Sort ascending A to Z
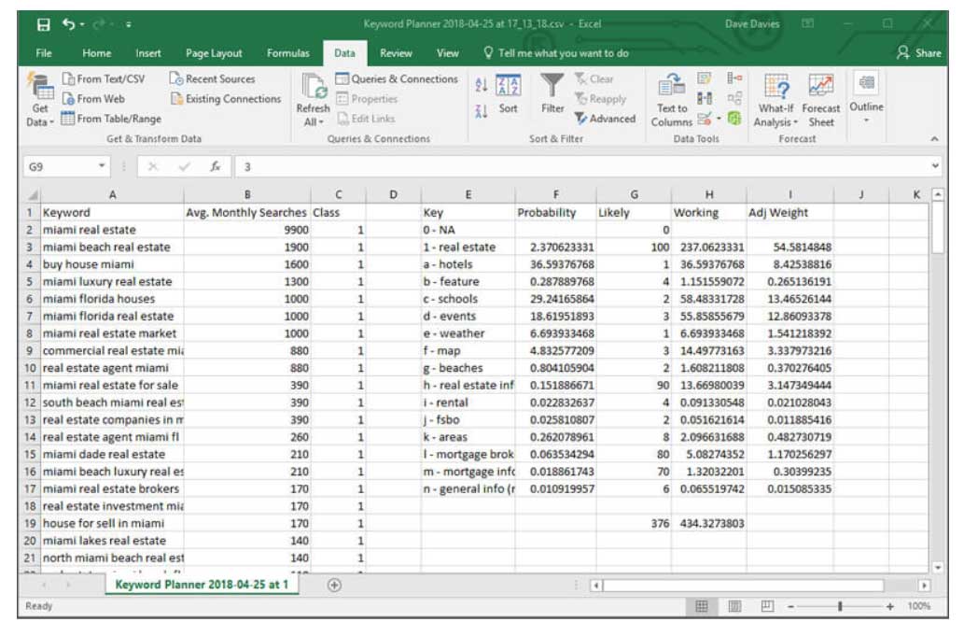This screenshot has height=636, width=964. tap(482, 85)
